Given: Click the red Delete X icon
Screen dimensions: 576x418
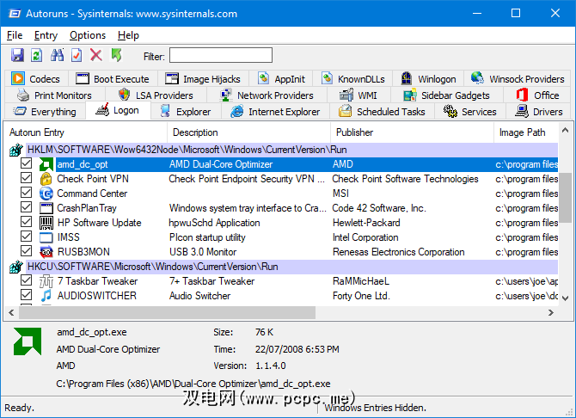Looking at the screenshot, I should [x=96, y=55].
